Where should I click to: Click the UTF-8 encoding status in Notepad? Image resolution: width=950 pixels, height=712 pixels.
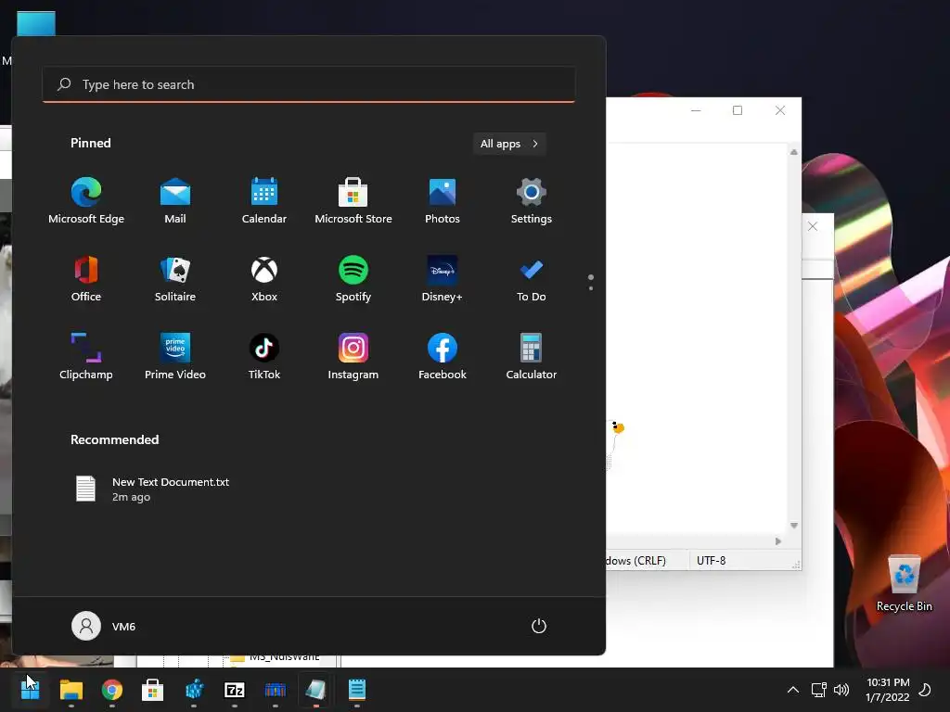(x=712, y=561)
